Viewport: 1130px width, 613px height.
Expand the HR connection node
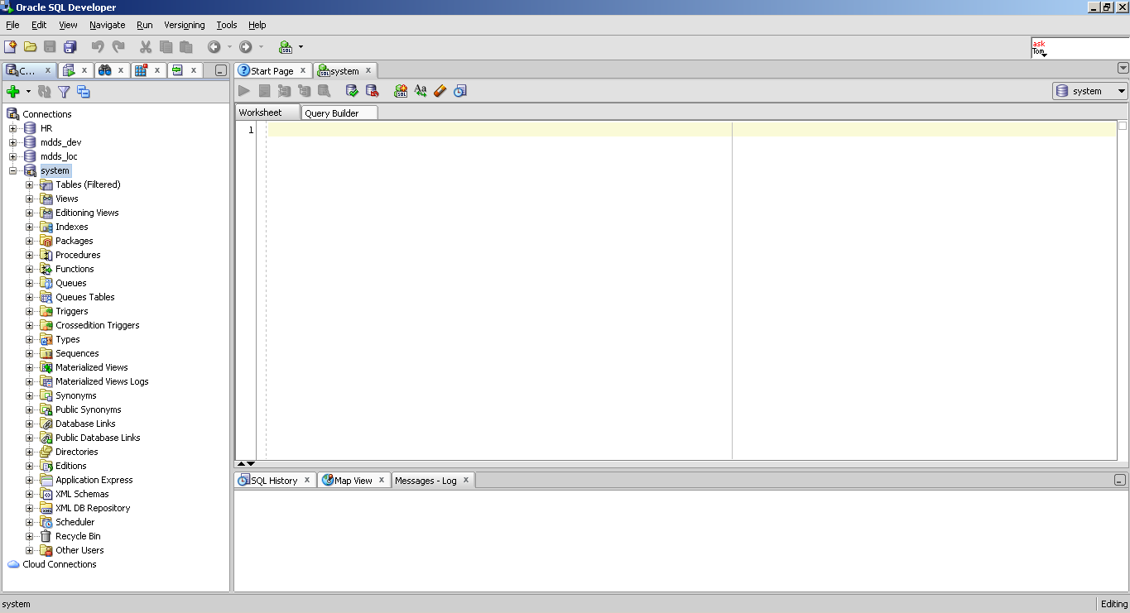(x=12, y=128)
